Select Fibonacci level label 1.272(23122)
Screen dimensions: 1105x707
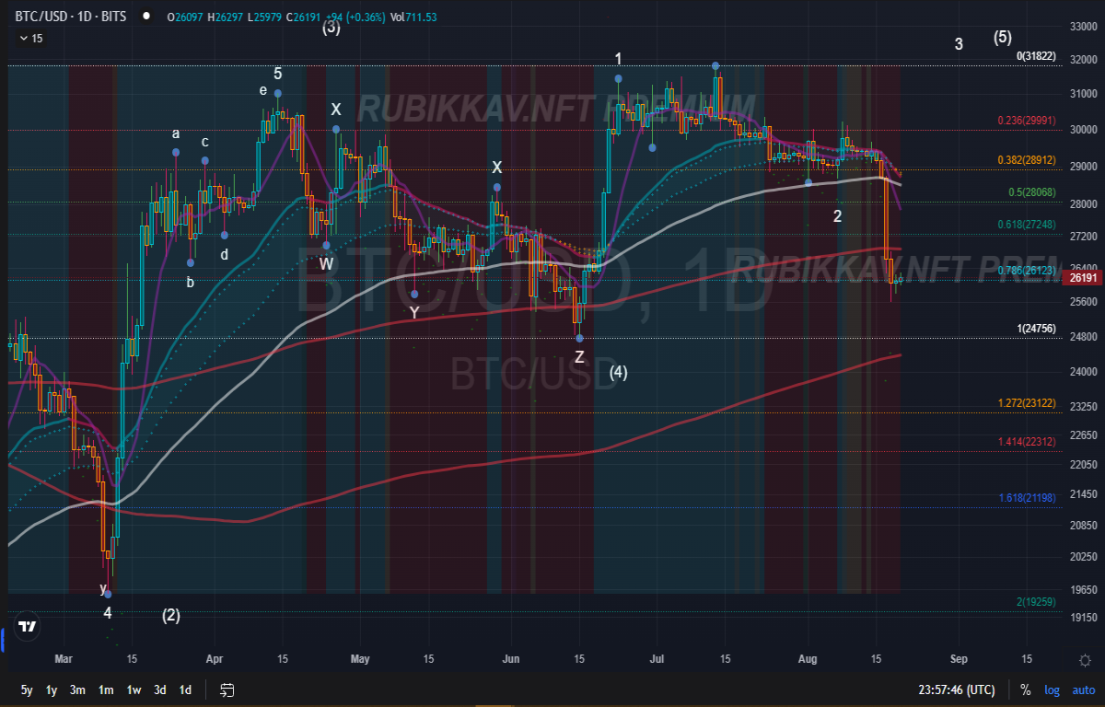1026,403
